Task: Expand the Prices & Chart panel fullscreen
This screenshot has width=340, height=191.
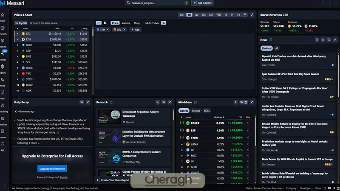Action: pyautogui.click(x=252, y=15)
